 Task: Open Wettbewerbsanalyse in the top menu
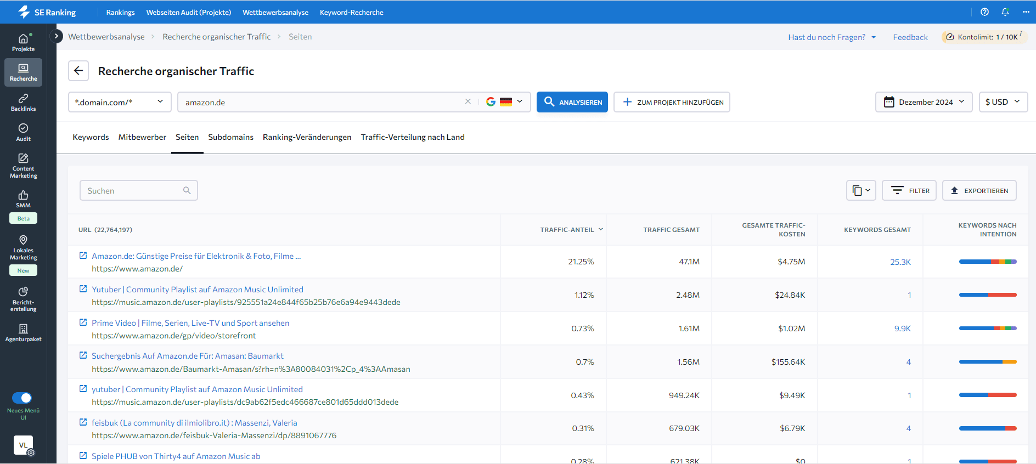(275, 12)
